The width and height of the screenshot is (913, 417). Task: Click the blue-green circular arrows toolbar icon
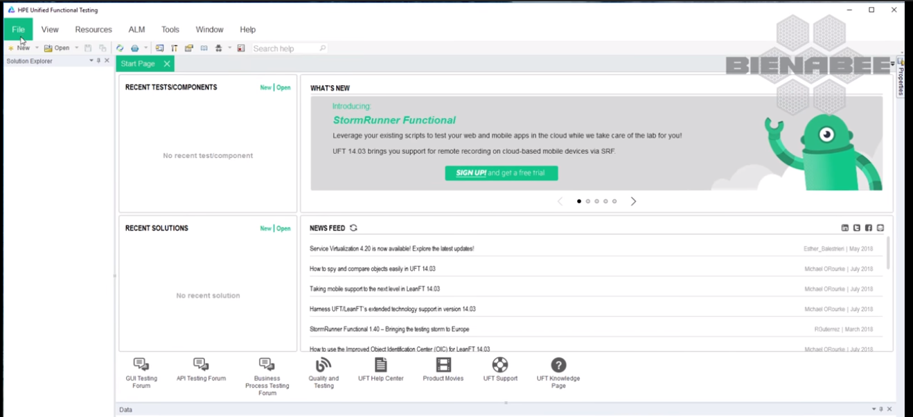click(x=120, y=48)
